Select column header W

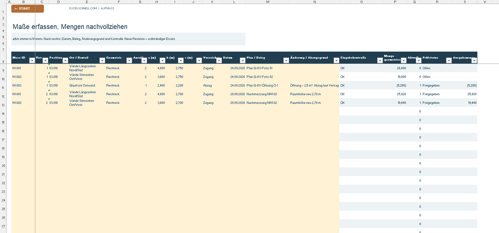485,2
